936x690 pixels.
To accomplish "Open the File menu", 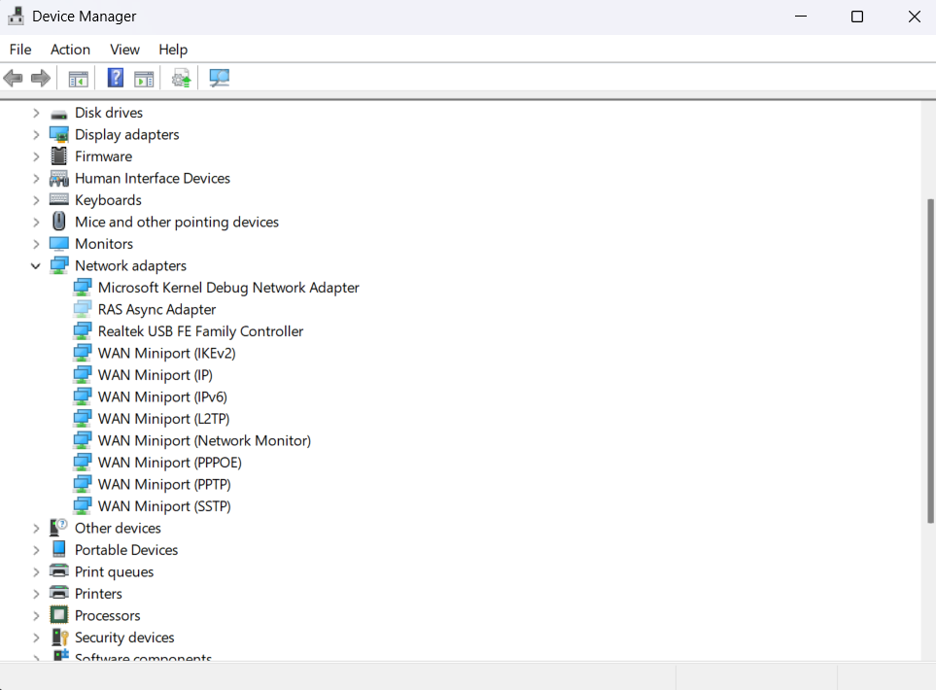I will [20, 50].
